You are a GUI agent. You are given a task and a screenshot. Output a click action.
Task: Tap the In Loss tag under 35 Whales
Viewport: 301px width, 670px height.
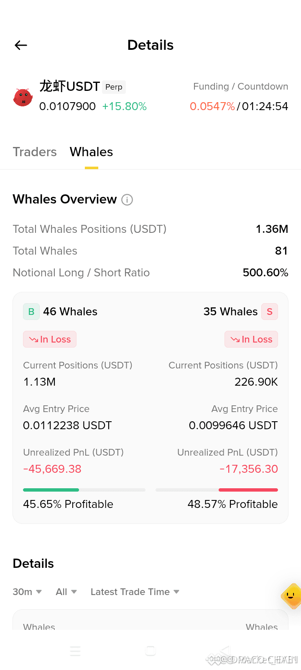[x=251, y=339]
